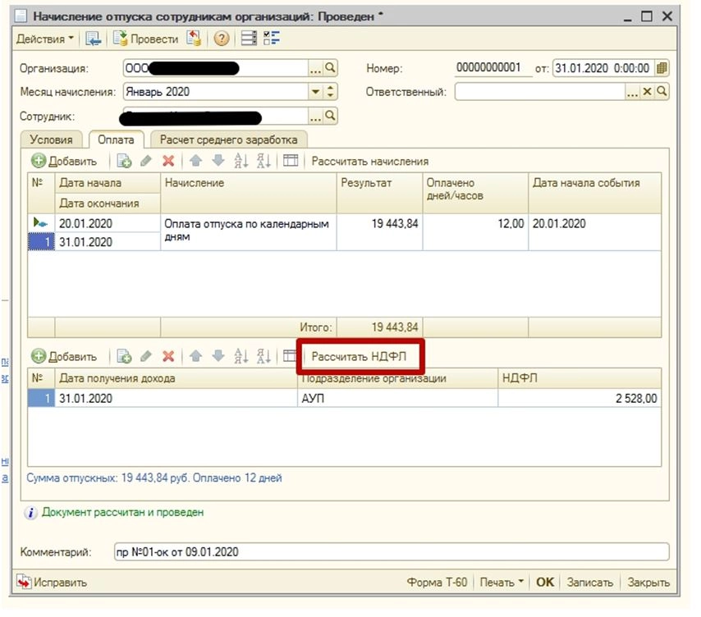Click the pencil edit icon in НДФЛ toolbar

[146, 356]
